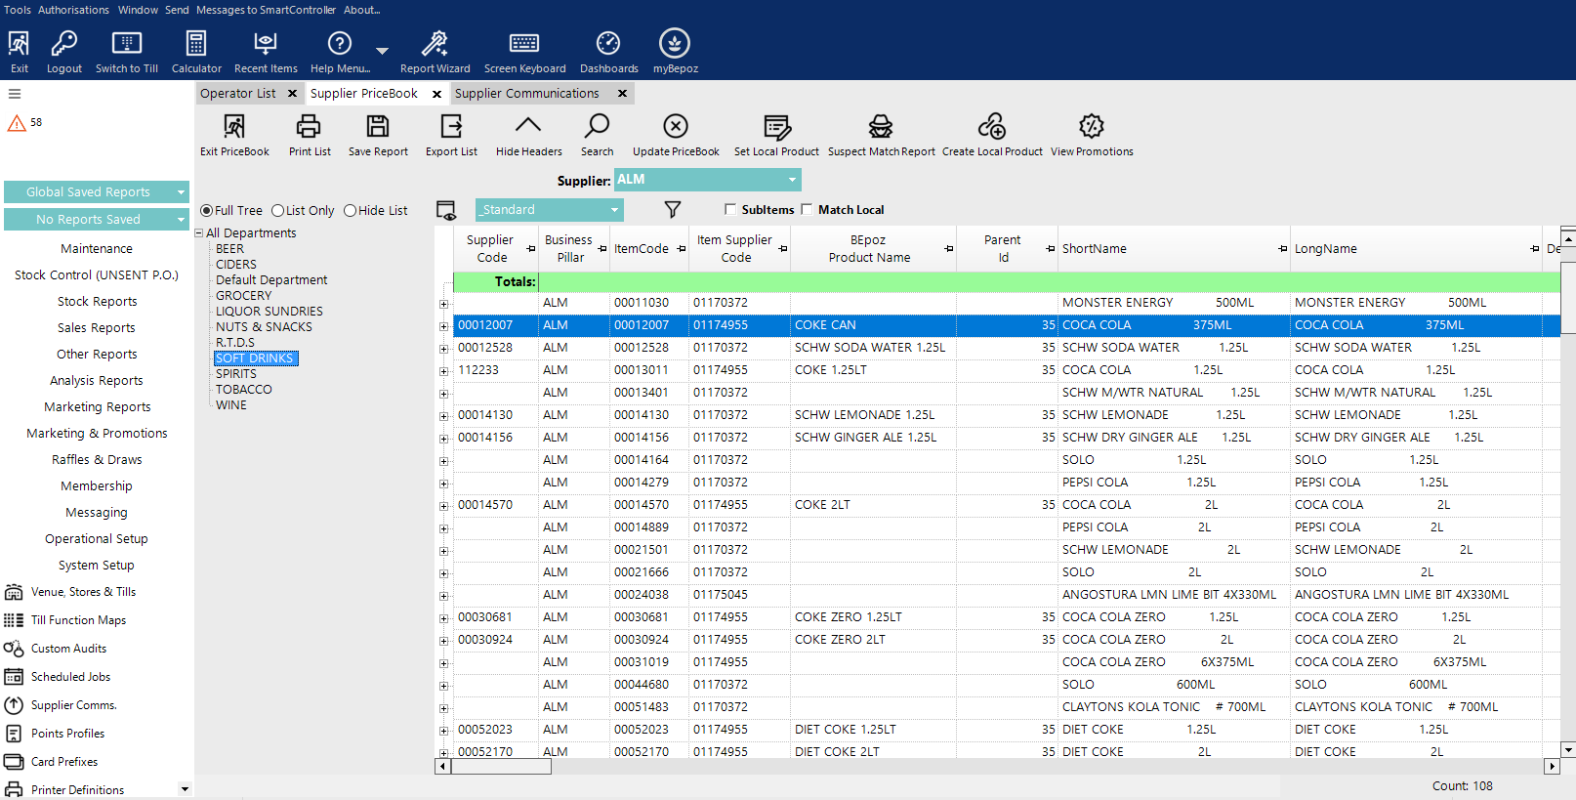Open Stock Reports section
Image resolution: width=1576 pixels, height=800 pixels.
click(x=97, y=302)
